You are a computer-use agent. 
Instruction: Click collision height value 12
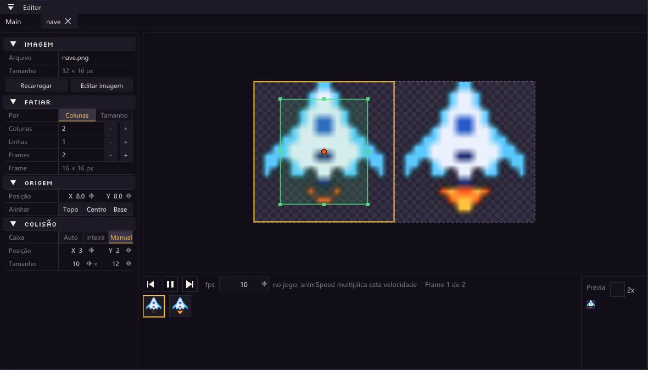coord(116,264)
